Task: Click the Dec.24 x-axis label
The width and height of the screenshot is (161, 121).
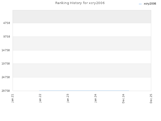Action: (x=123, y=99)
